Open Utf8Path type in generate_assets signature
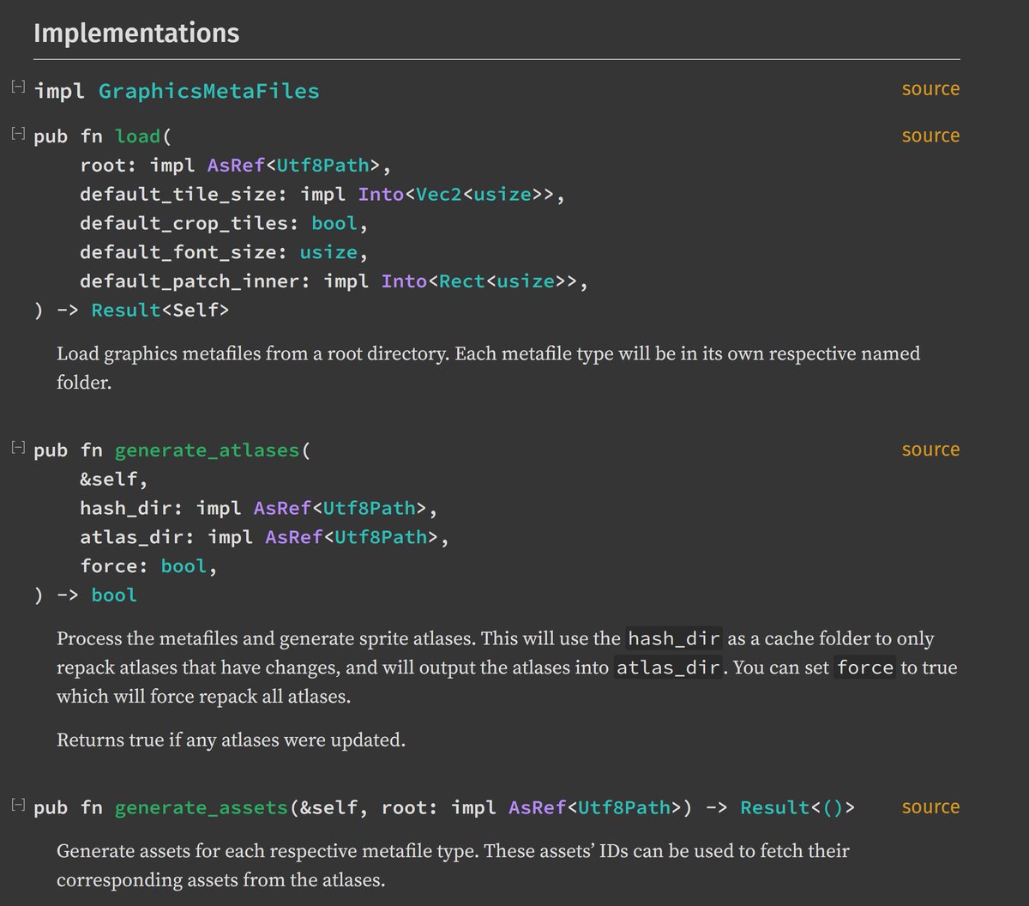This screenshot has width=1029, height=906. [625, 807]
